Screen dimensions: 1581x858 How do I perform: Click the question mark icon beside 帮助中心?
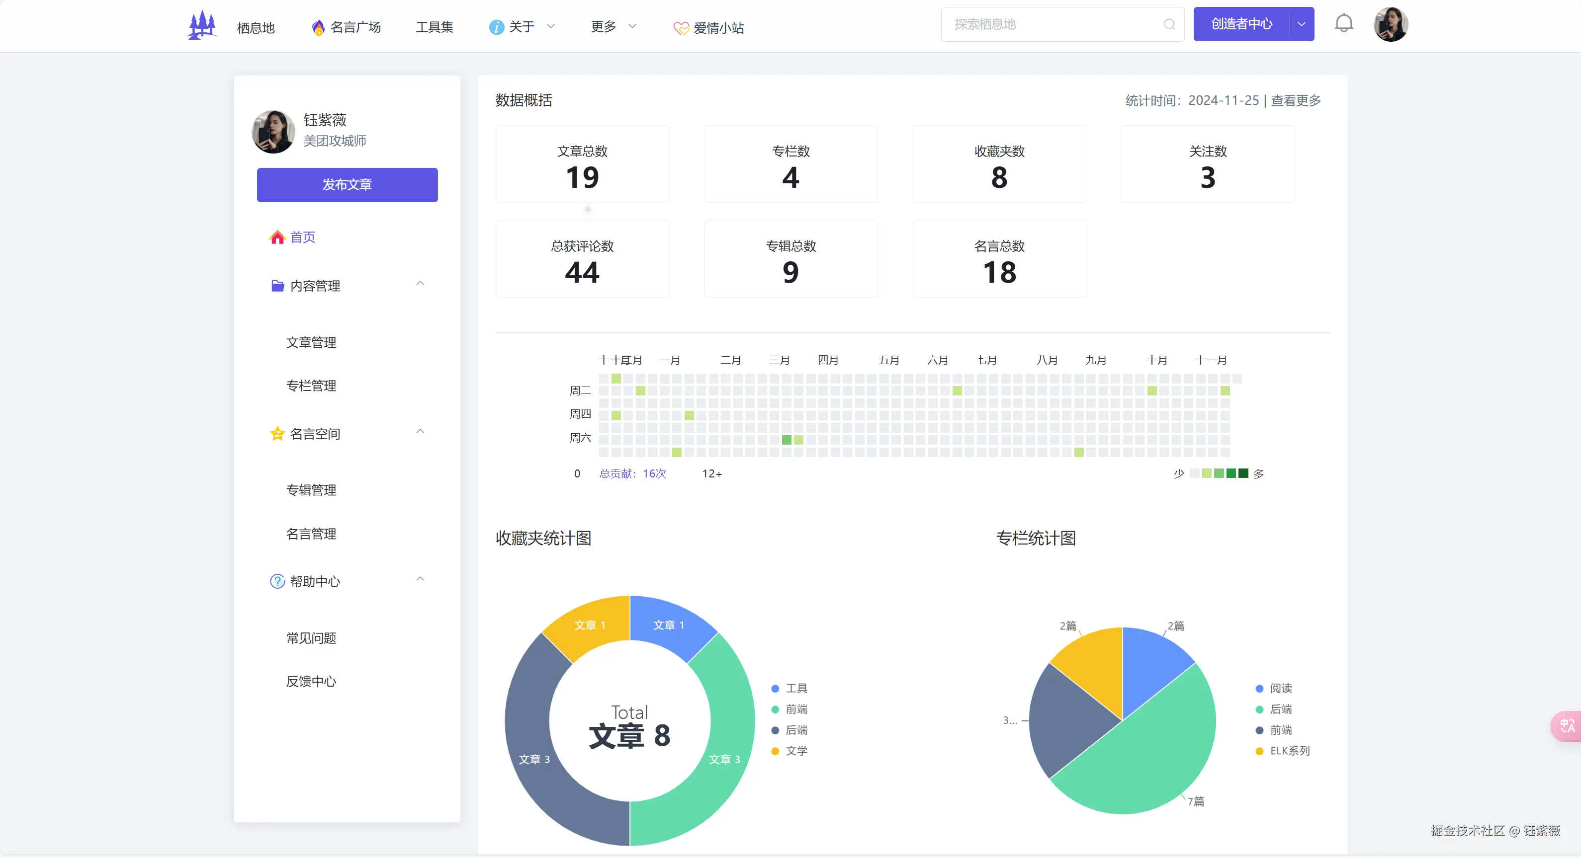tap(277, 581)
